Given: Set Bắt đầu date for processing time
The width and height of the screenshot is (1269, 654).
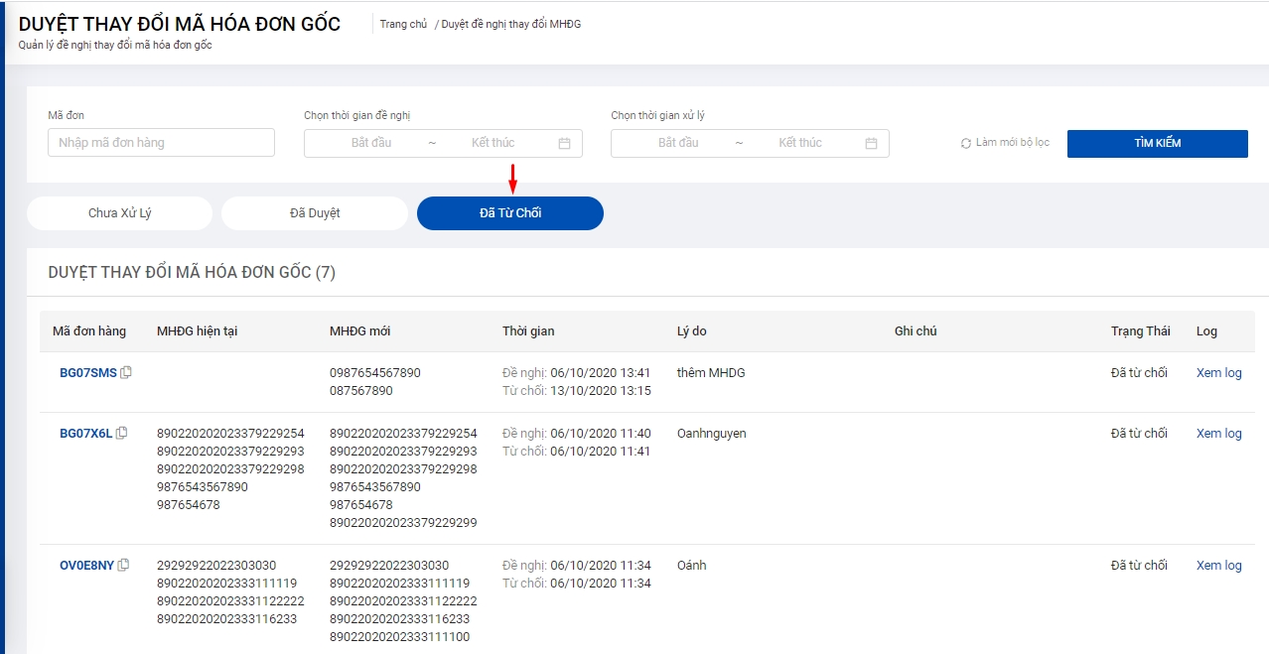Looking at the screenshot, I should [678, 143].
